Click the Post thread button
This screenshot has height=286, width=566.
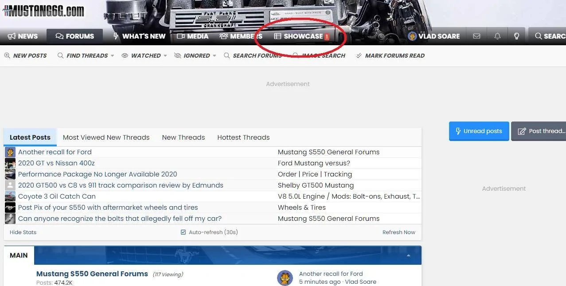[x=539, y=131]
